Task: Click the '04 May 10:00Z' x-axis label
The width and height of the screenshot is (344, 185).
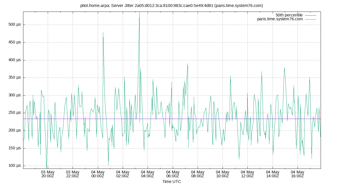Action: pyautogui.click(x=223, y=174)
